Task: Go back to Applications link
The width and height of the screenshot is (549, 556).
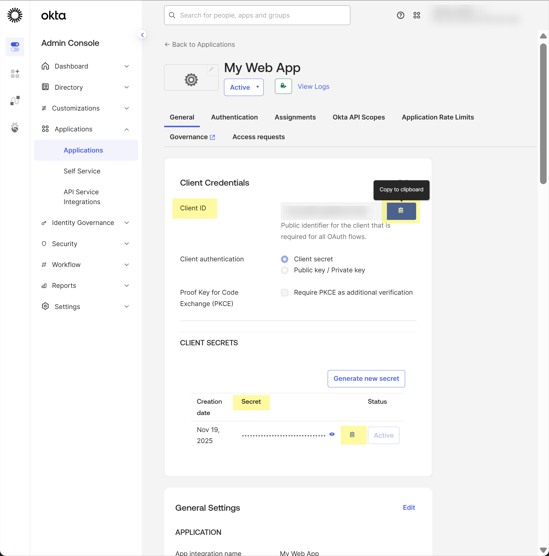Action: (200, 45)
